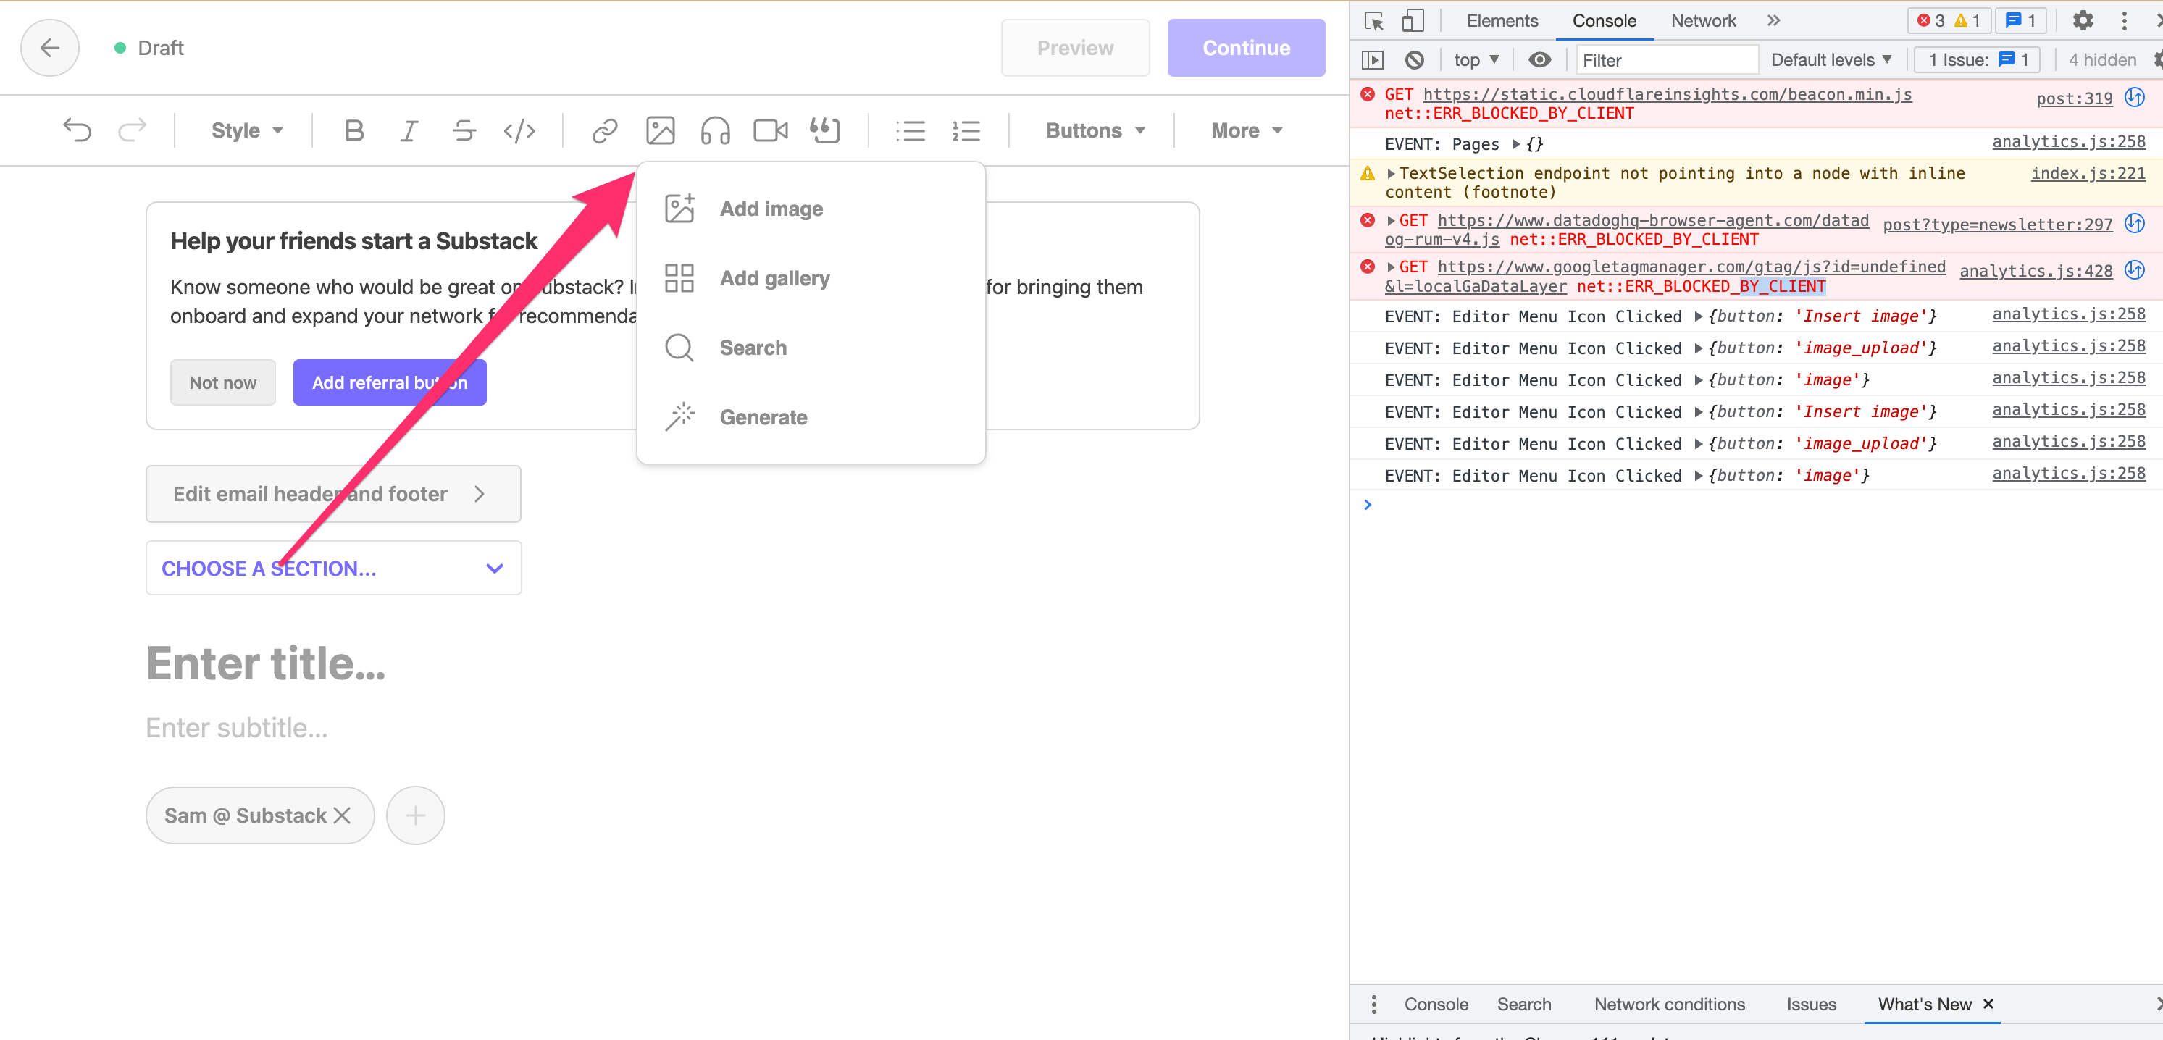
Task: Click the audio headphones icon
Action: 716,130
